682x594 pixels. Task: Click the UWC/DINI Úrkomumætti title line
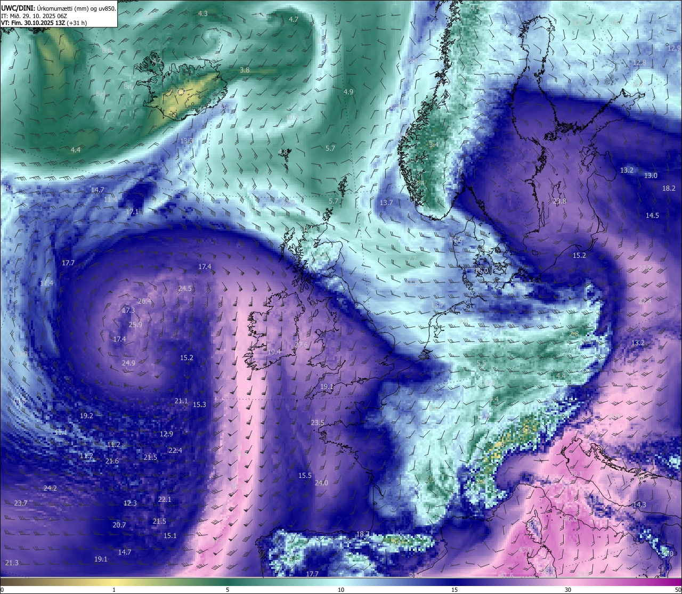click(58, 8)
